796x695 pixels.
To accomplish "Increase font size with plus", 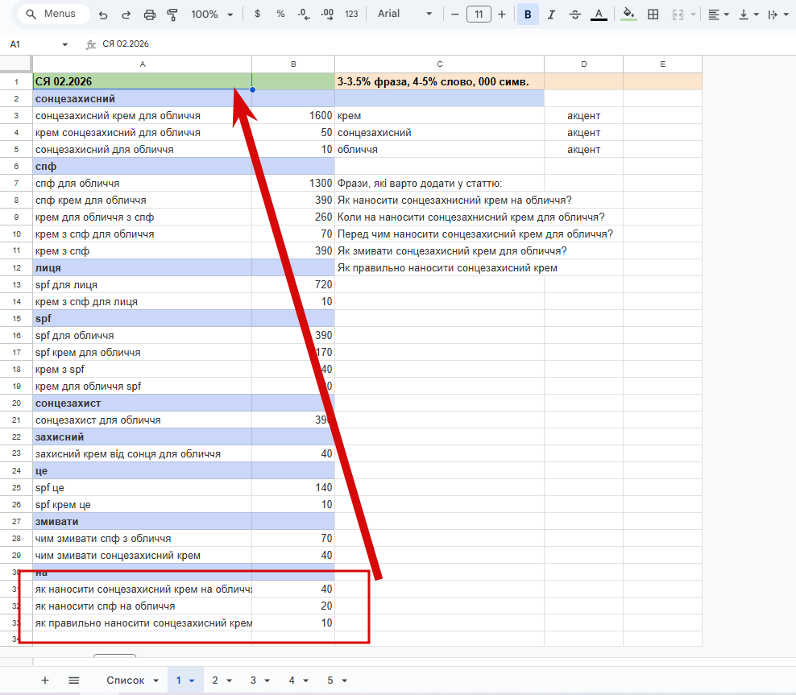I will pos(502,14).
